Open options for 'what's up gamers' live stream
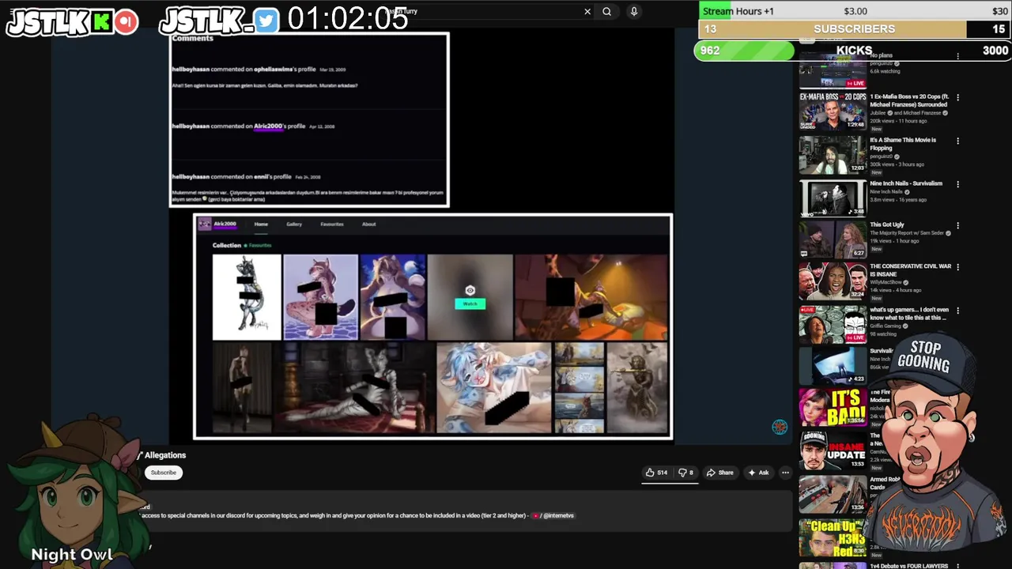This screenshot has width=1012, height=569. pyautogui.click(x=957, y=311)
